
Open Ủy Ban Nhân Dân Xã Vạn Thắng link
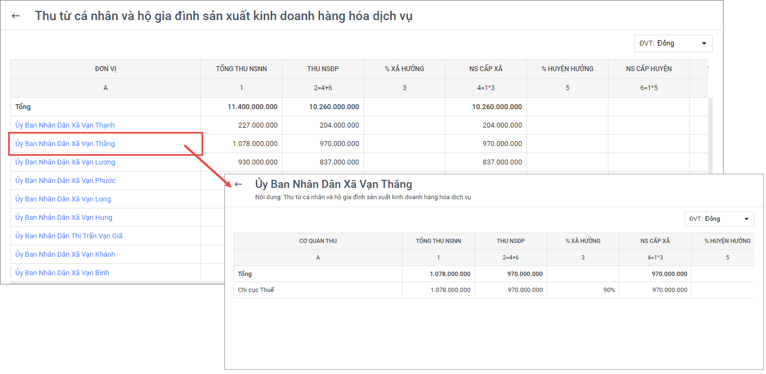click(x=65, y=144)
